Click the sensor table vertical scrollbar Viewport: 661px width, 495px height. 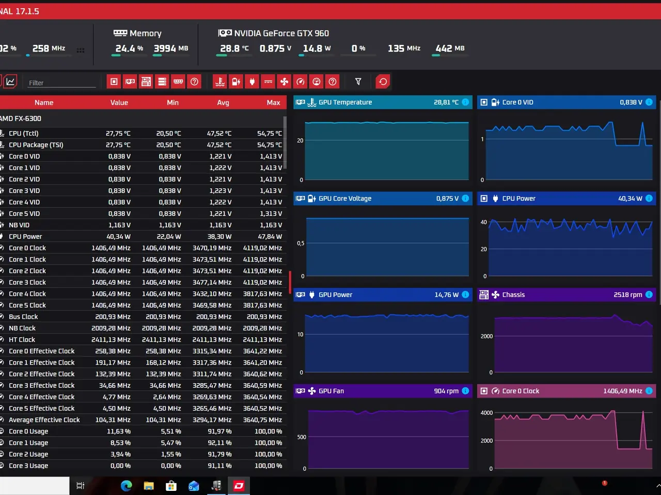tap(285, 142)
